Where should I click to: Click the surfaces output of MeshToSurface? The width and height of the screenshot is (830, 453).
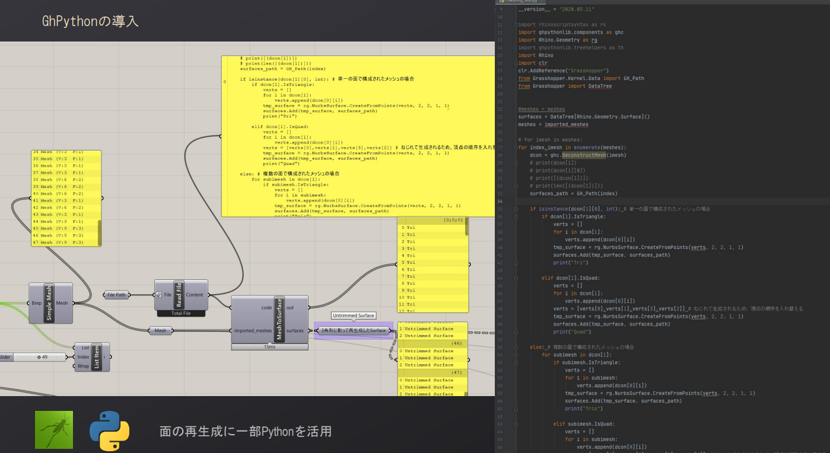point(295,330)
